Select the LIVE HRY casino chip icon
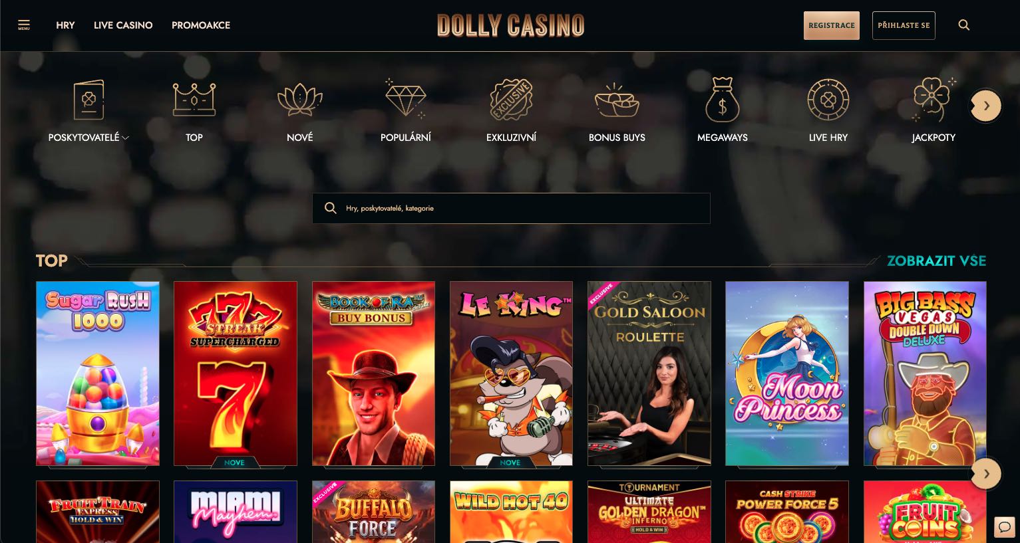 828,100
